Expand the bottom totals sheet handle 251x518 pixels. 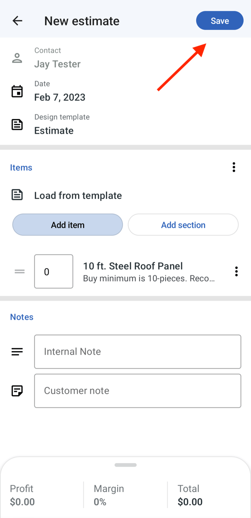pyautogui.click(x=125, y=465)
